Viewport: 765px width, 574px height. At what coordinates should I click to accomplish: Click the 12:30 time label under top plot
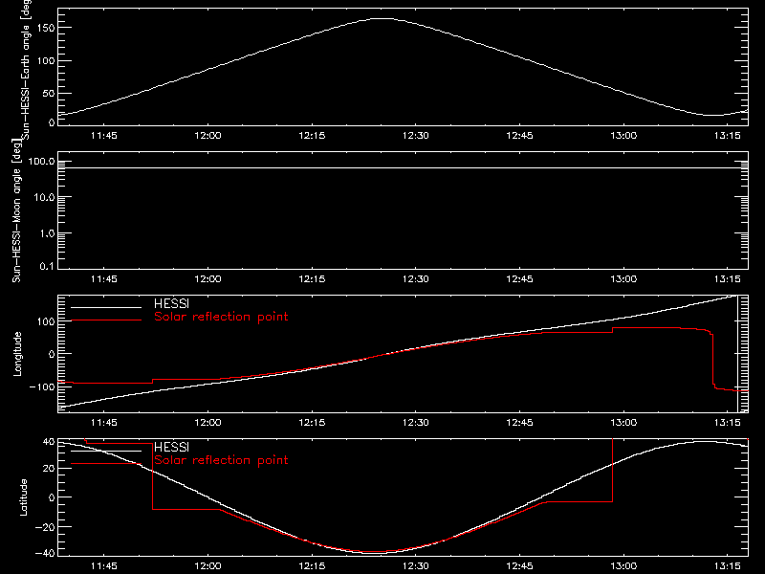coord(416,136)
